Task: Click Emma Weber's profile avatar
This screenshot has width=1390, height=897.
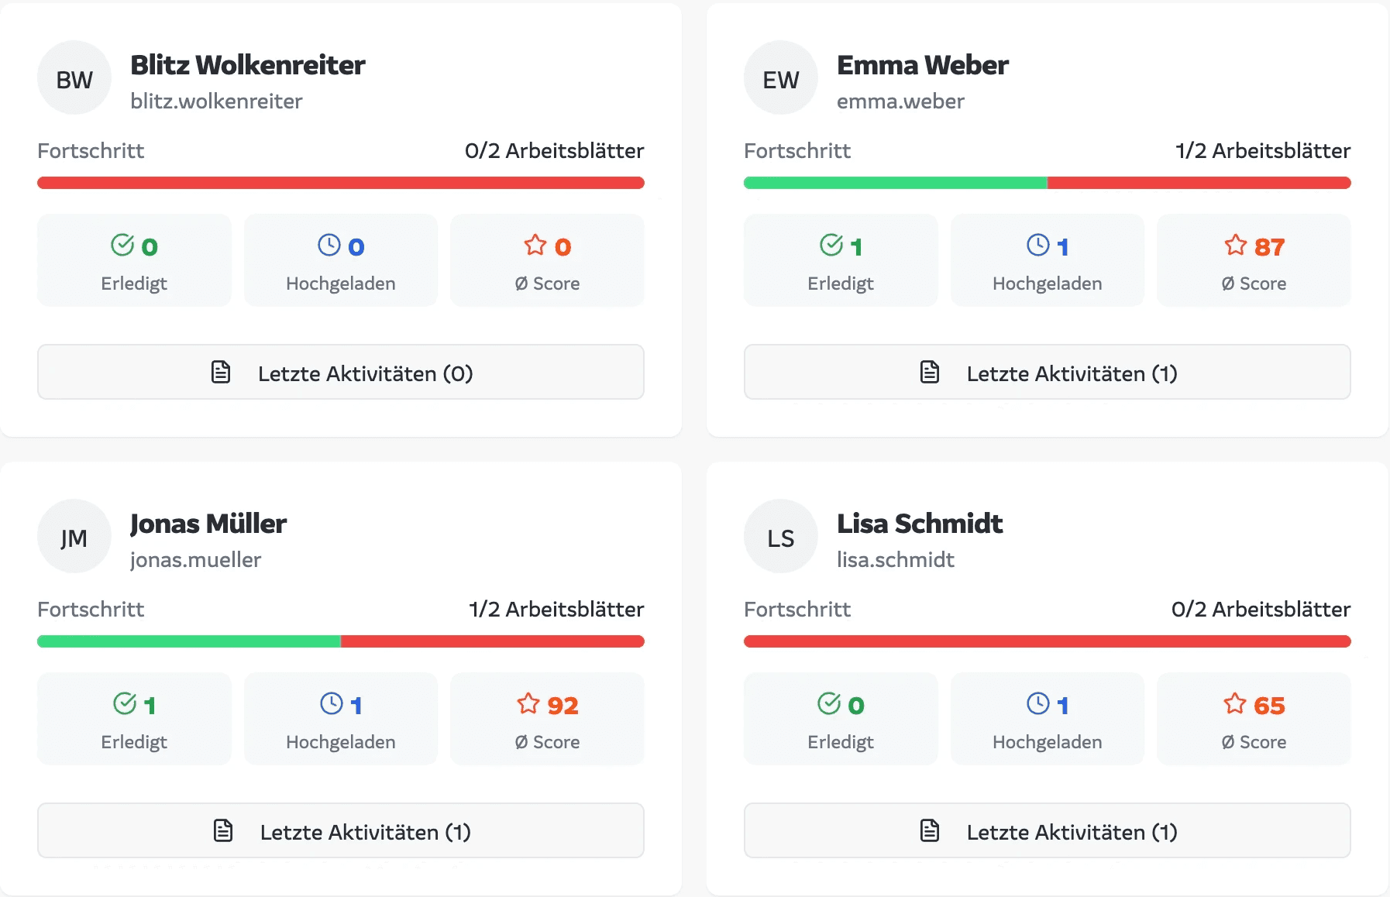Action: pos(780,77)
